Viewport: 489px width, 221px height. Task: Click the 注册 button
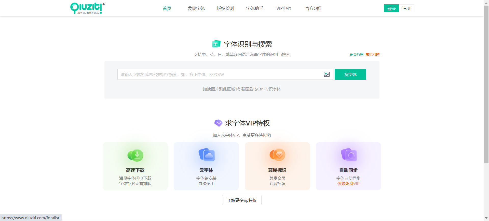tap(406, 8)
